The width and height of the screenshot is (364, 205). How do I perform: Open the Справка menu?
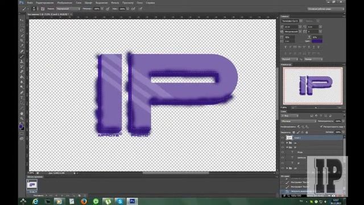tap(150, 3)
